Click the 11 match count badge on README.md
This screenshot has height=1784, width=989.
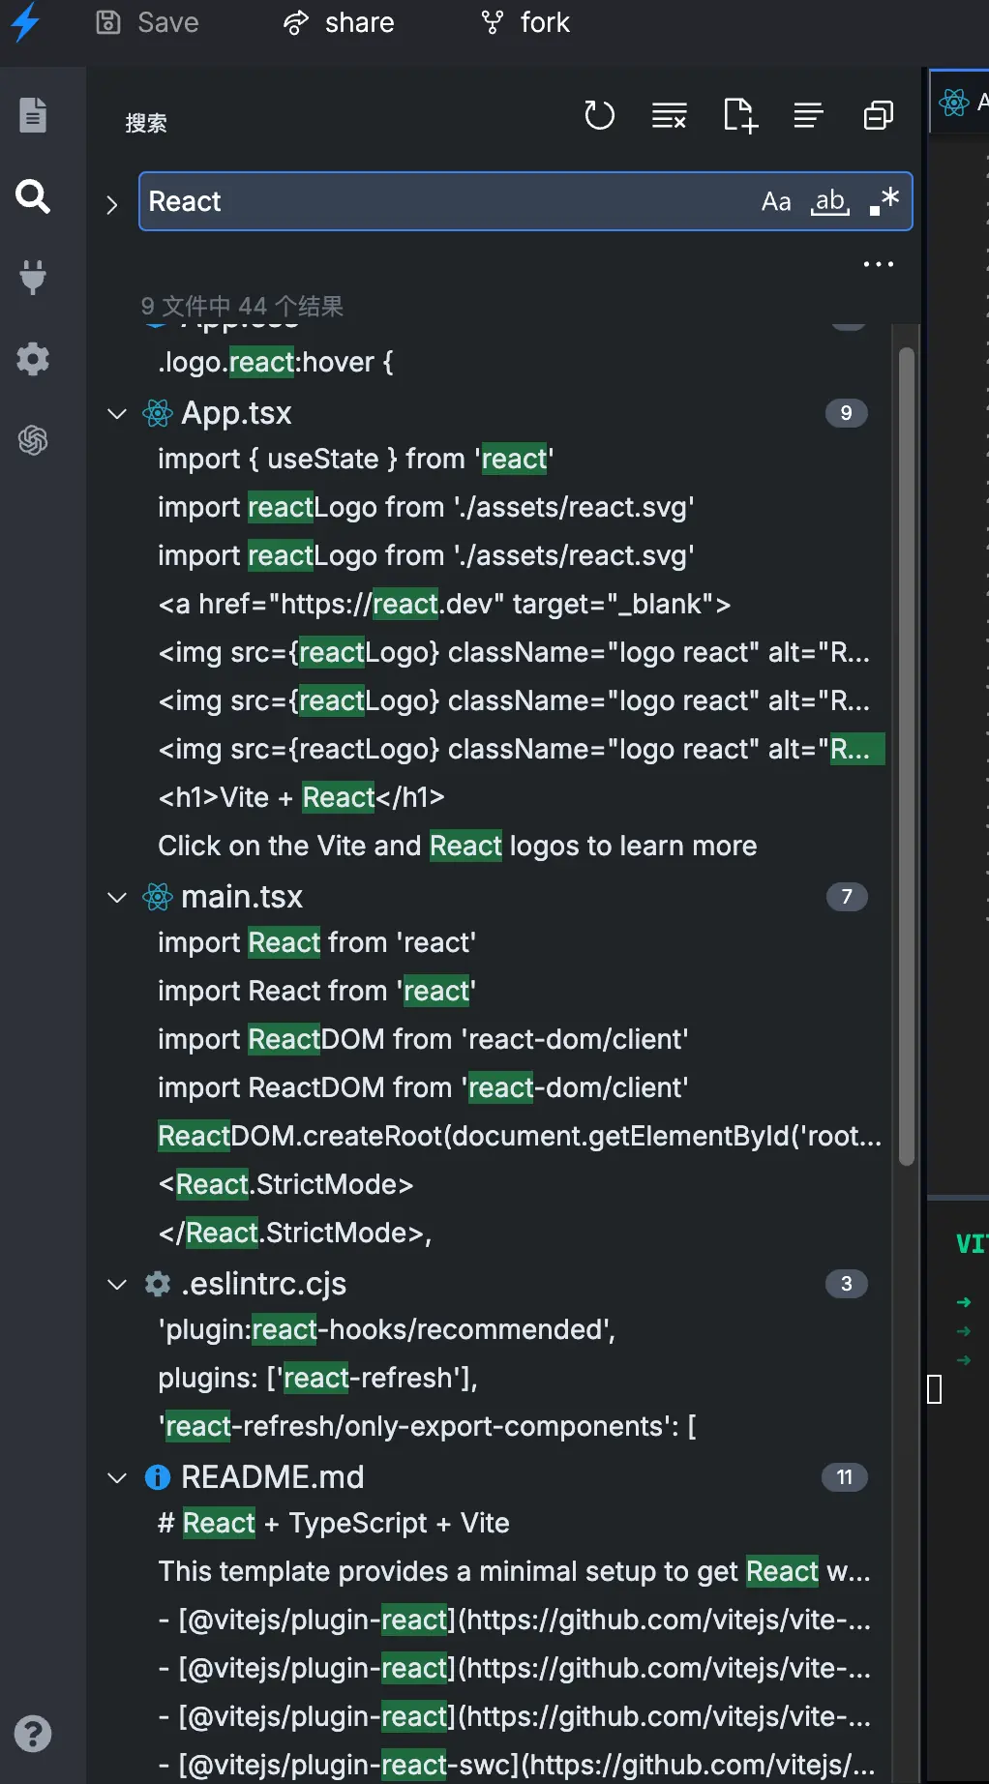point(845,1477)
